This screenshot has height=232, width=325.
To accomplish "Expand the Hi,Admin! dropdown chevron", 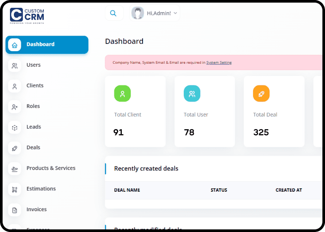I will click(175, 13).
